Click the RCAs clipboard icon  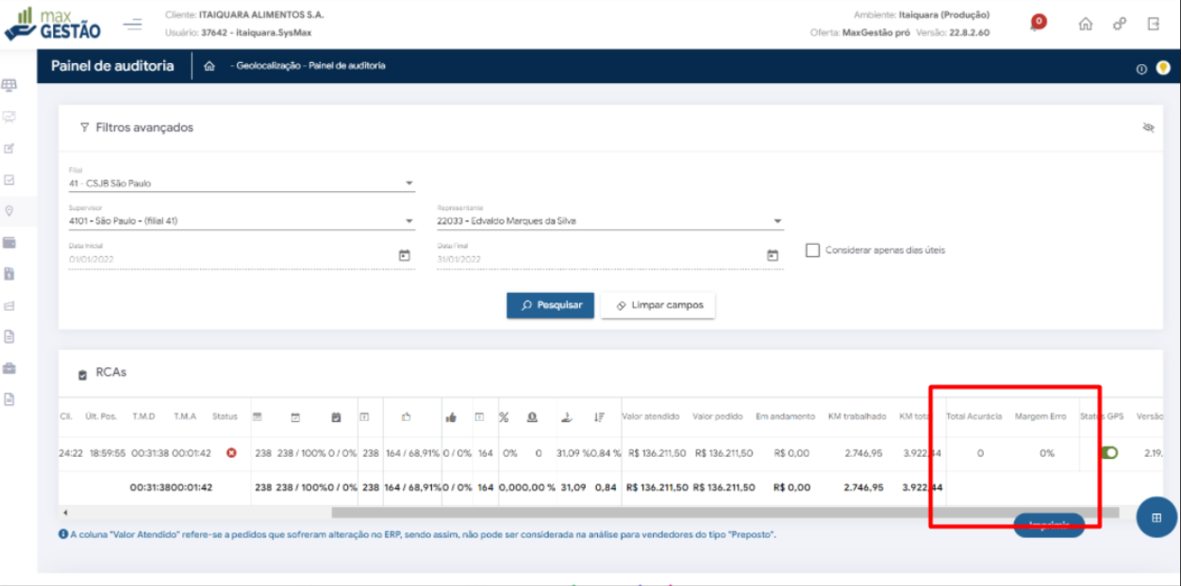point(82,374)
